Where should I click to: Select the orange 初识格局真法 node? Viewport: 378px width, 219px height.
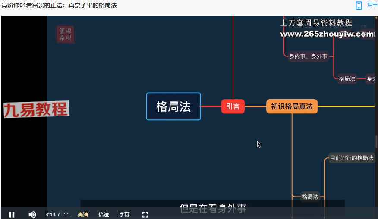(292, 106)
